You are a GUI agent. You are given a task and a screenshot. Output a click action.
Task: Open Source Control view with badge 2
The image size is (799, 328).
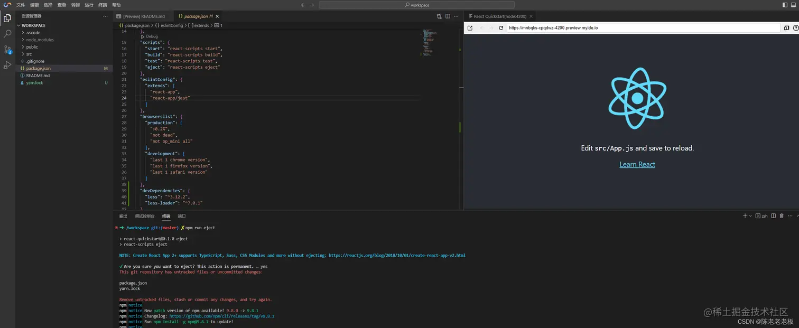(7, 50)
